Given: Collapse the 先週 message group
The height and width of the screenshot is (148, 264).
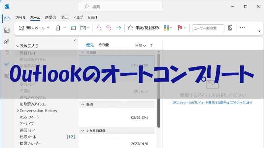Looking at the screenshot, I should coord(83,105).
